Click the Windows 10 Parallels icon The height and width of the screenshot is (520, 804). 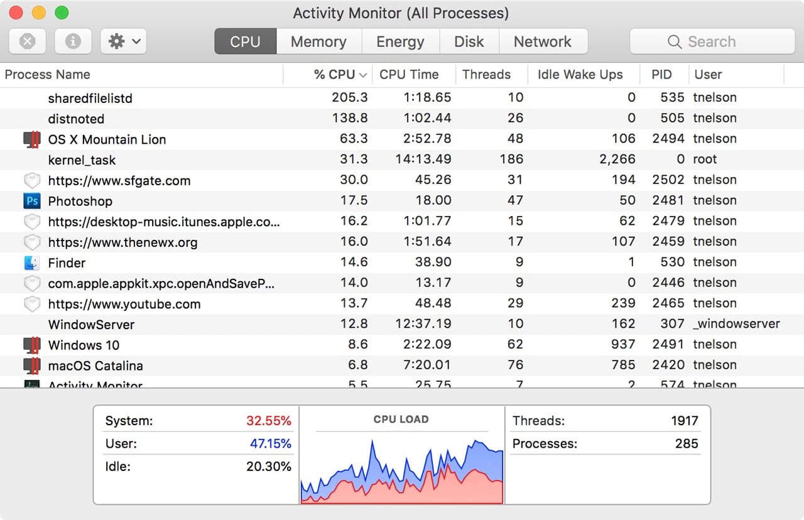pos(31,345)
